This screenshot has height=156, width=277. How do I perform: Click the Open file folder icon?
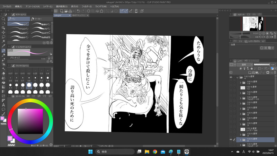tap(66, 11)
